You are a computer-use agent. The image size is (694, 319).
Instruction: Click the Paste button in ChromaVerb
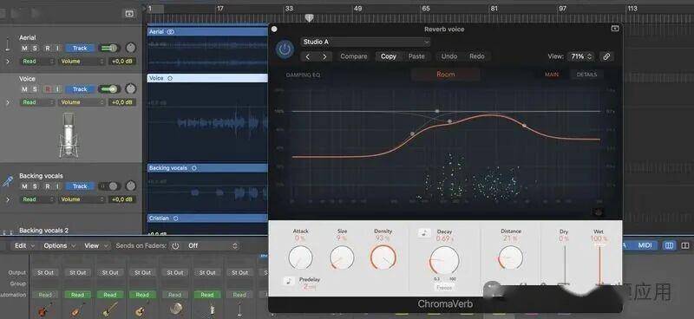[x=416, y=56]
